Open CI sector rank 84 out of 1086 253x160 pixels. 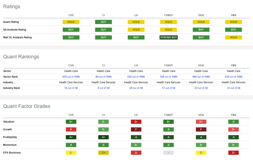pos(104,77)
